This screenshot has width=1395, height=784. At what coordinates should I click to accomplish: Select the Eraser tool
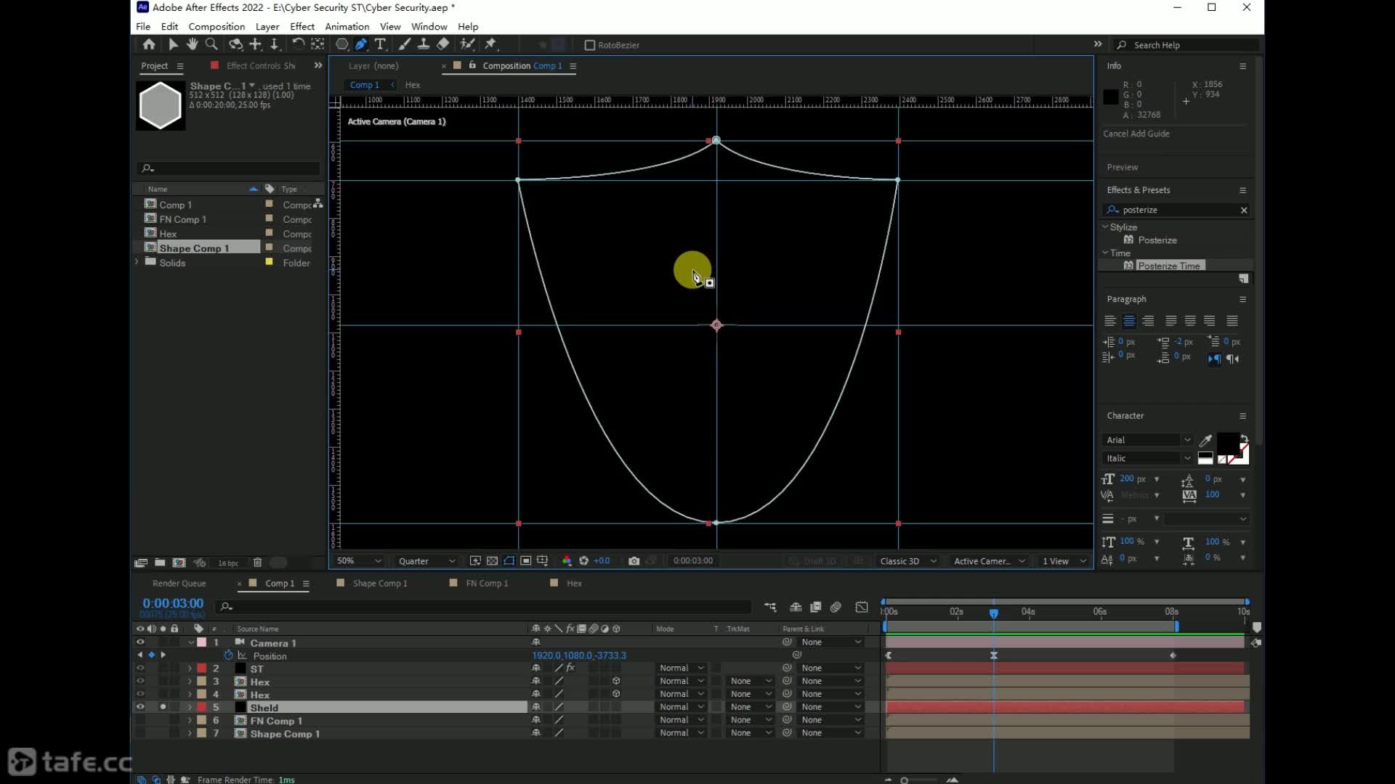click(x=442, y=44)
